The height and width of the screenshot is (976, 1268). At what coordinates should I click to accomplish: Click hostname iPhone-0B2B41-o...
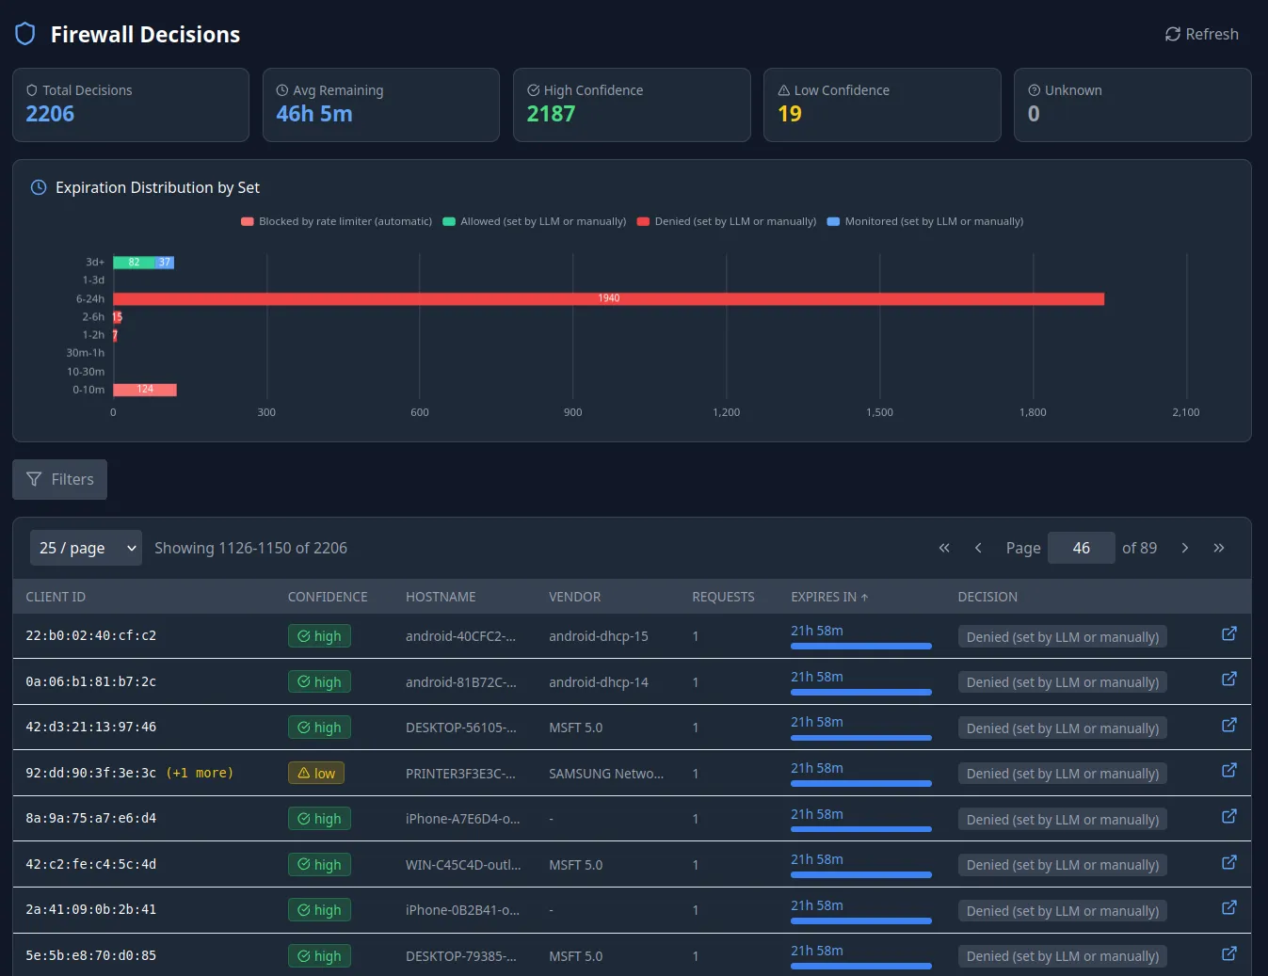[x=462, y=910]
